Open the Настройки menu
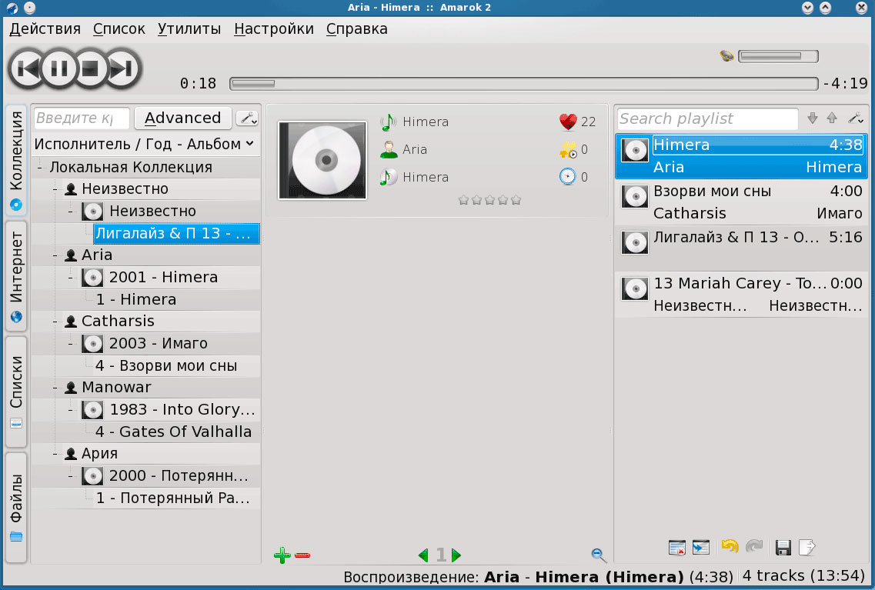The height and width of the screenshot is (590, 875). [273, 29]
